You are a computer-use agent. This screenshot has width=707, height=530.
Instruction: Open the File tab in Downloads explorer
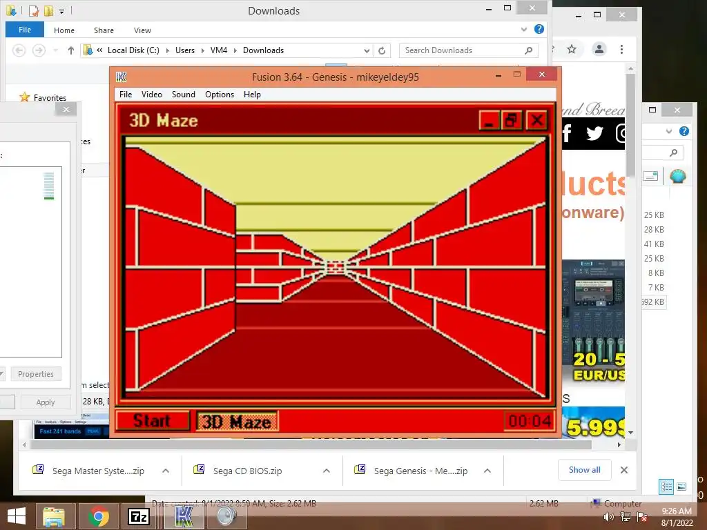point(25,30)
